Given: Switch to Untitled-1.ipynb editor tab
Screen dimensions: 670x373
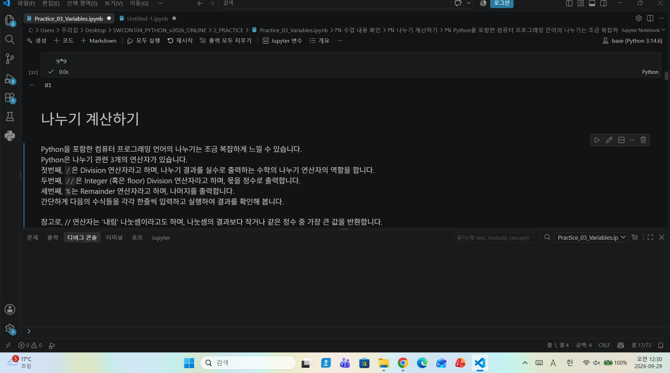Looking at the screenshot, I should pos(148,19).
